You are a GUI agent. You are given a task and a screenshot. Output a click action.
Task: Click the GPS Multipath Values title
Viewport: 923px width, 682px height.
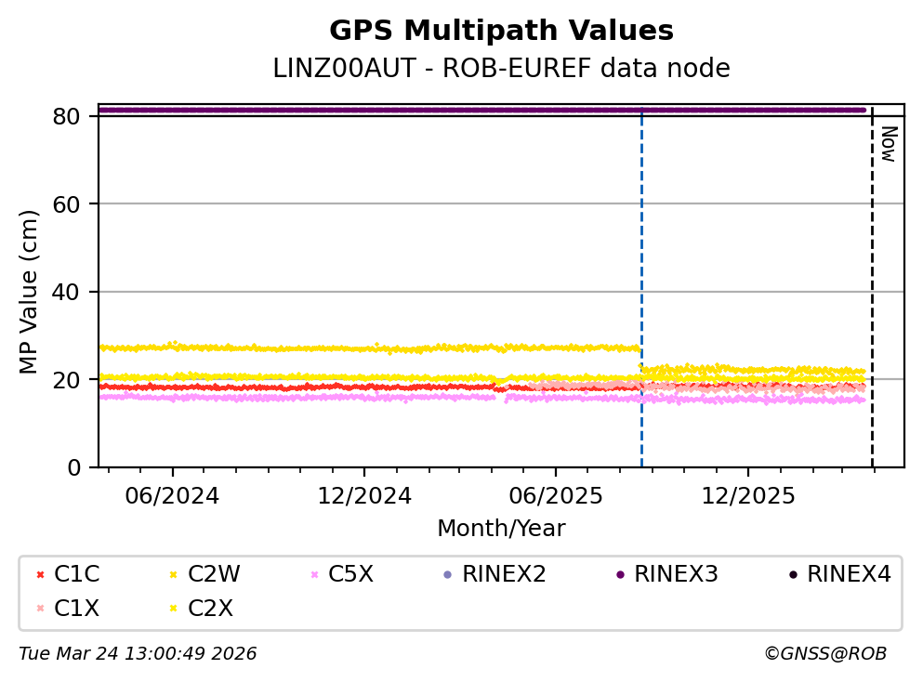click(501, 32)
